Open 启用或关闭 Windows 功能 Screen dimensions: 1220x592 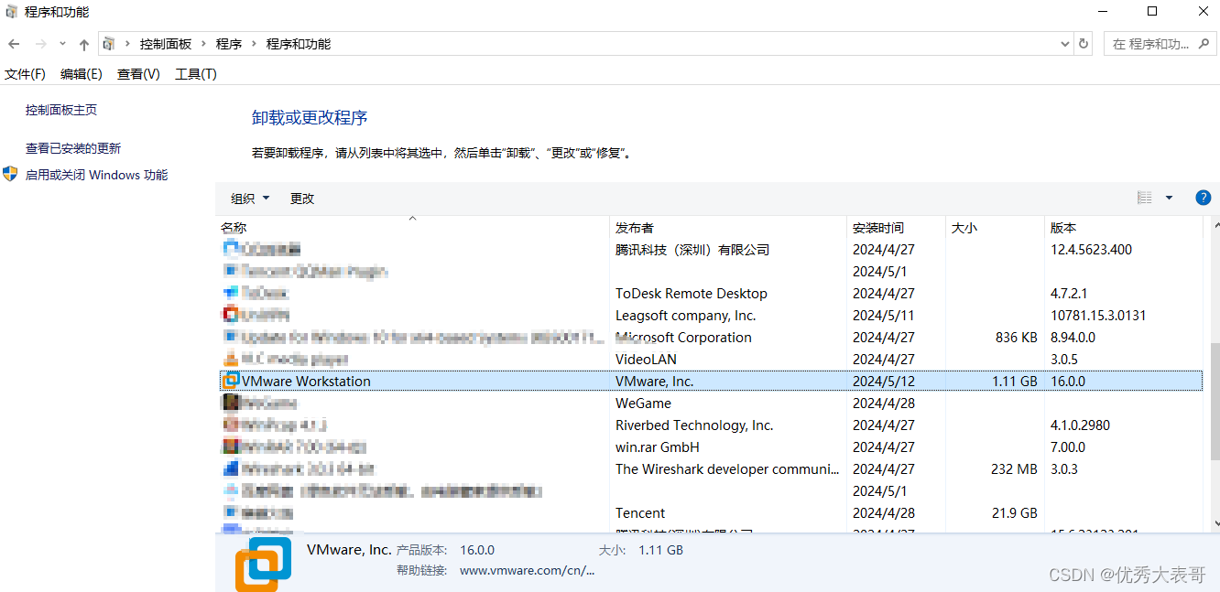97,175
